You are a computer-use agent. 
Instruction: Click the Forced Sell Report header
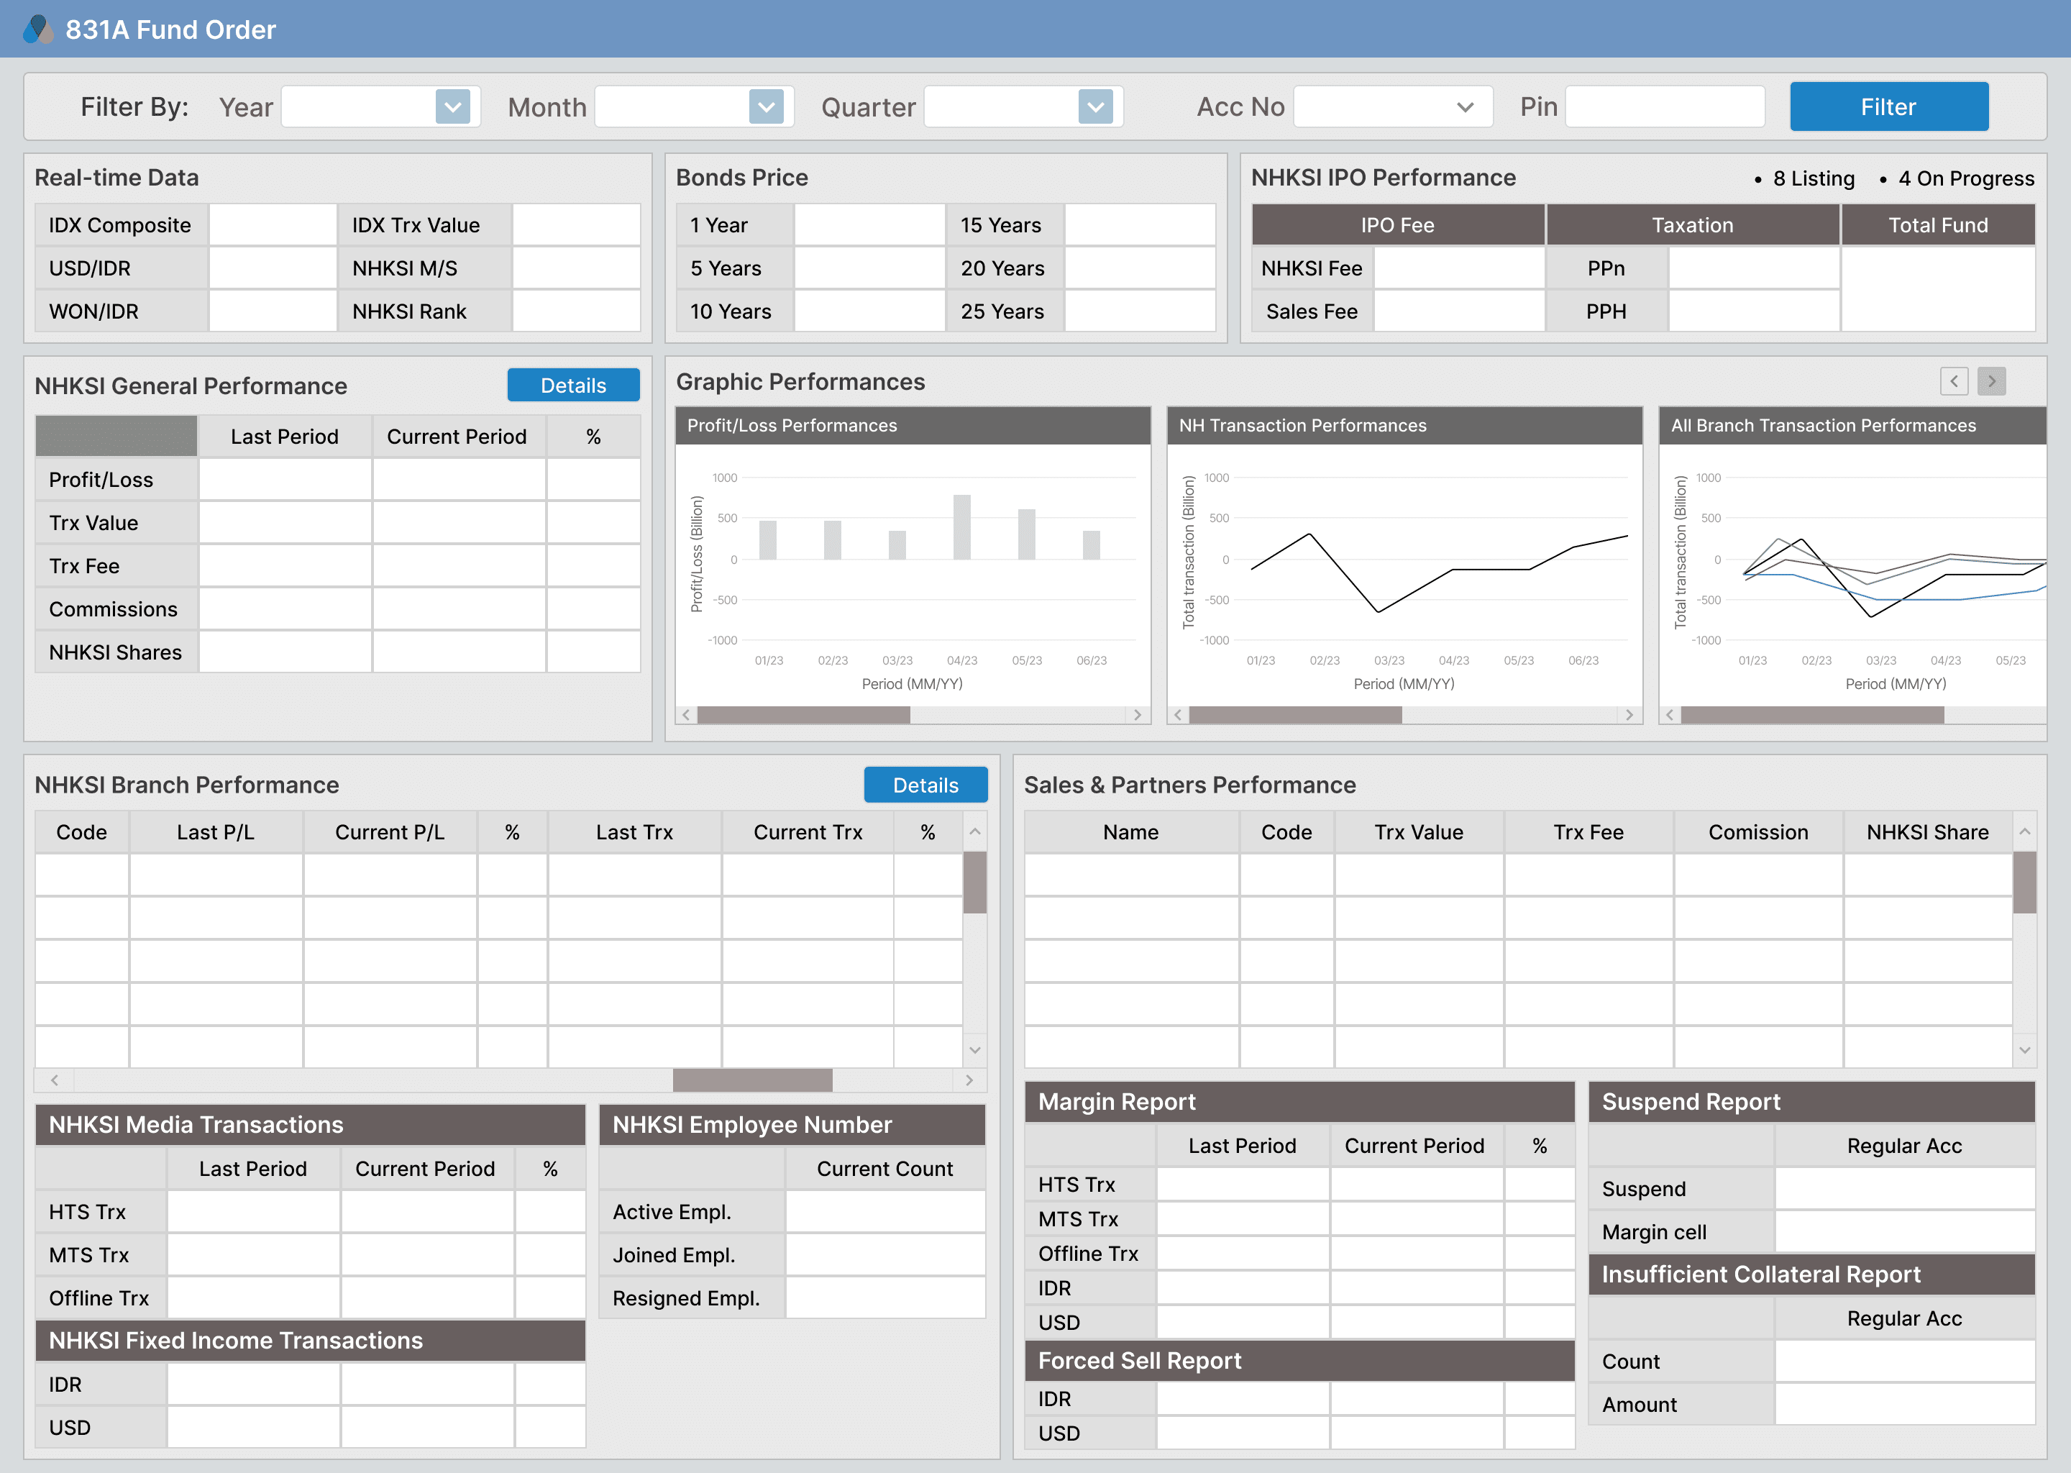pyautogui.click(x=1299, y=1361)
